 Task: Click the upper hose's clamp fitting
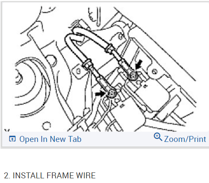coord(110,48)
